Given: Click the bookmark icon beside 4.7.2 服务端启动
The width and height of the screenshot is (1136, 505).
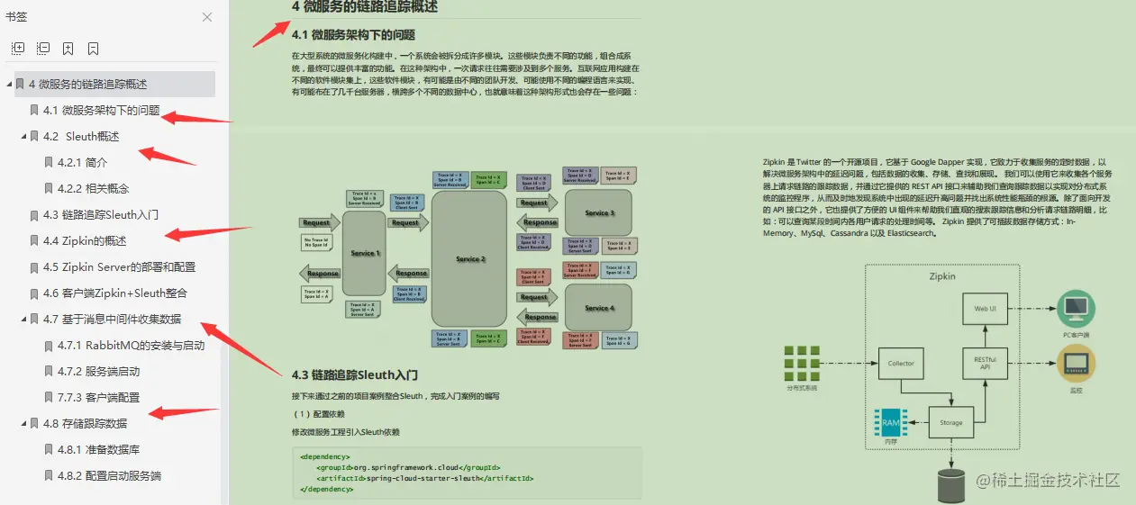Looking at the screenshot, I should click(49, 372).
